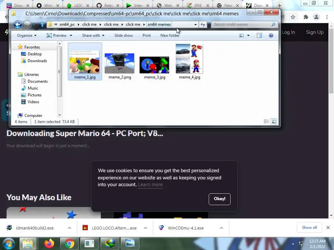
Task: Switch to large icons view in status bar
Action: click(274, 121)
